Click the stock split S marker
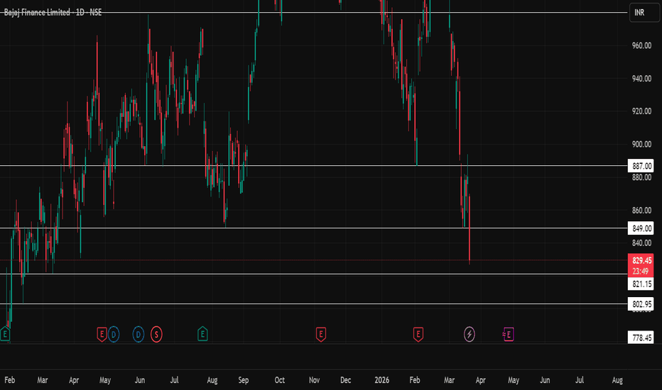 pos(157,335)
